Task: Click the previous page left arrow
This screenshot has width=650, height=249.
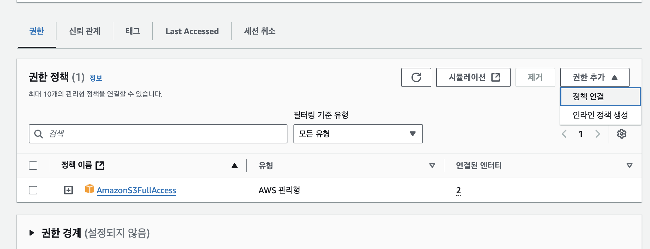Action: tap(564, 134)
